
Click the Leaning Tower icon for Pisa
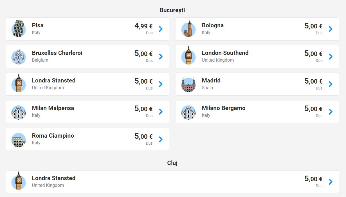(19, 29)
